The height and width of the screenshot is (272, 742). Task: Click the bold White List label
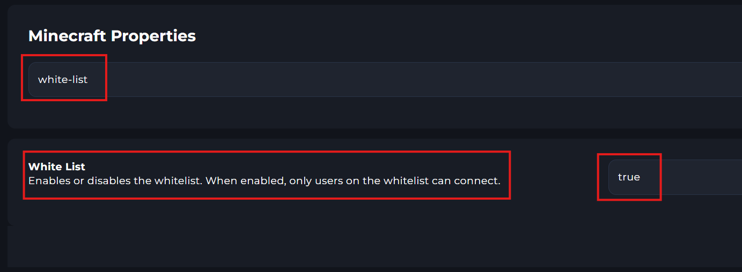pyautogui.click(x=56, y=167)
